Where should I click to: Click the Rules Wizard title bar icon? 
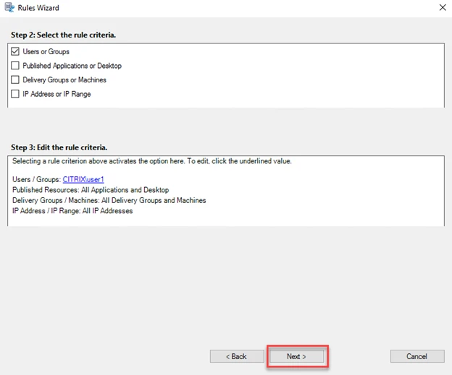(9, 7)
